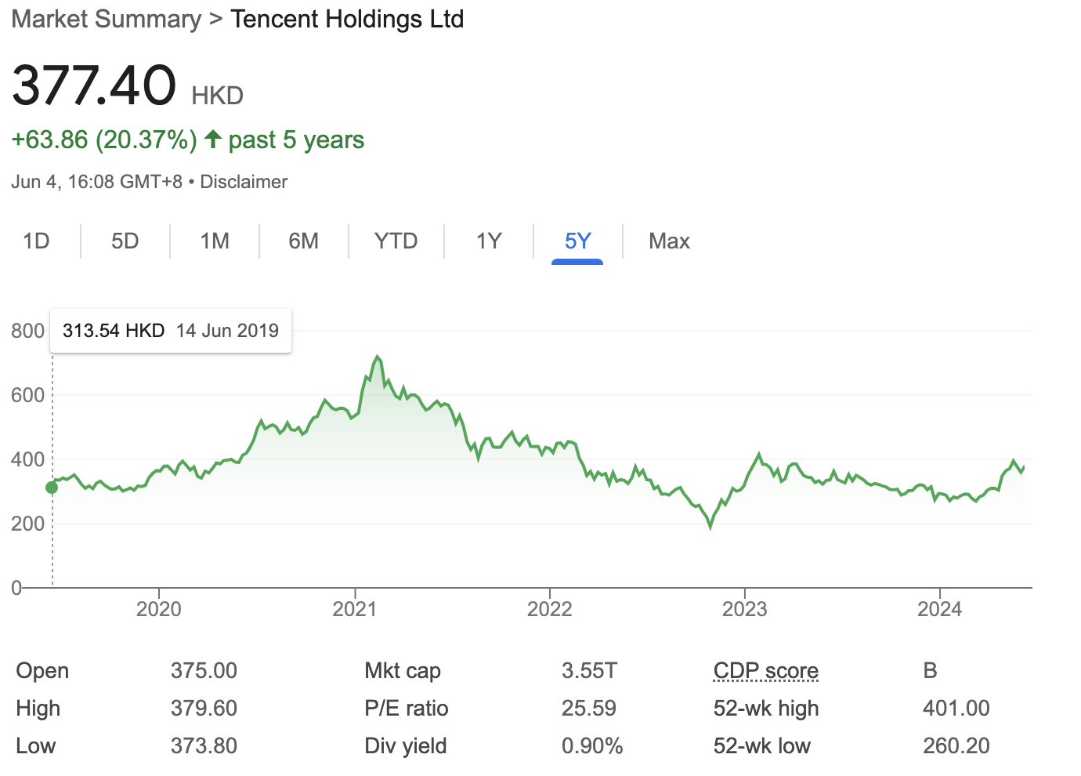Click the Open label
This screenshot has height=776, width=1081.
click(42, 671)
